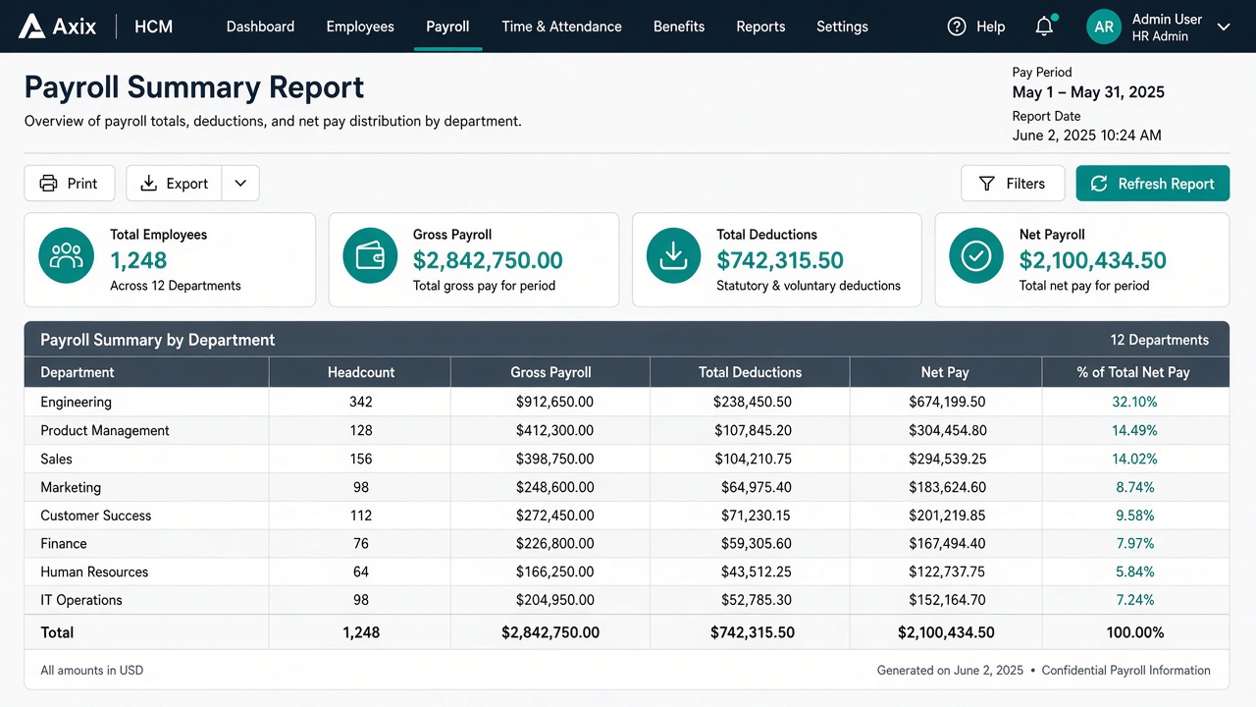Click the Gross Payroll wallet icon
The height and width of the screenshot is (707, 1256).
371,256
